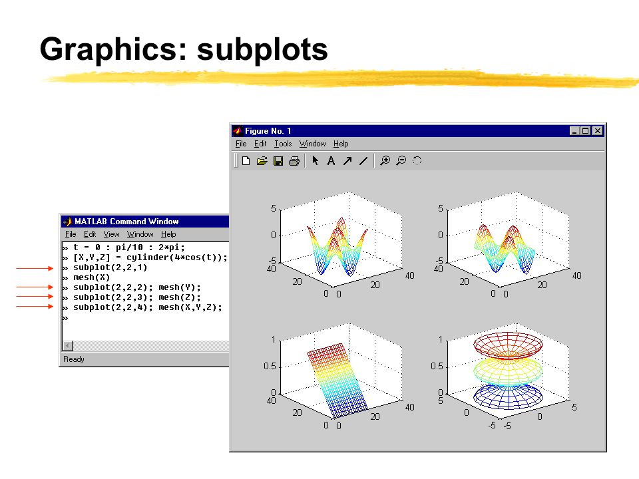Select the arrow pointer edit tool
The width and height of the screenshot is (639, 479).
(315, 160)
